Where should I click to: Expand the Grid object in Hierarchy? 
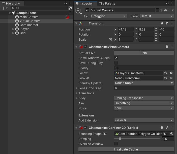click(13, 33)
